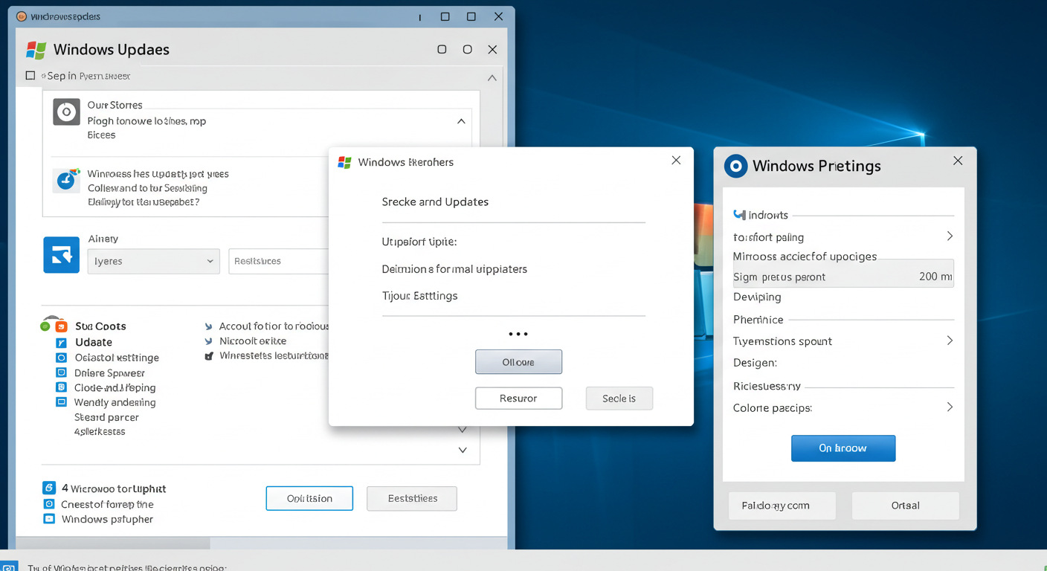Collapse the Our Stores card chevron
Image resolution: width=1047 pixels, height=571 pixels.
pos(461,121)
